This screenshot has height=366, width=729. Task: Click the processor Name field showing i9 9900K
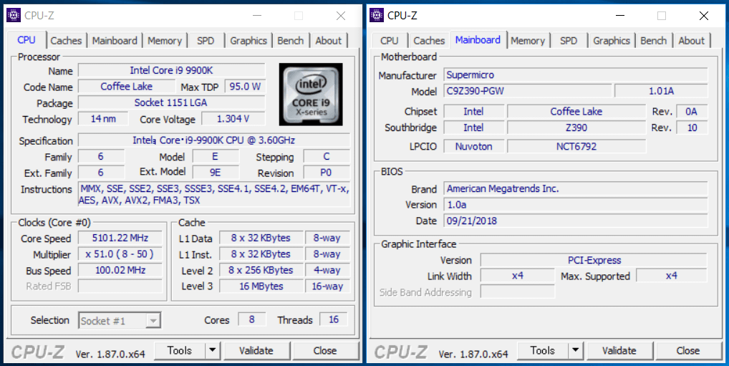coord(171,71)
